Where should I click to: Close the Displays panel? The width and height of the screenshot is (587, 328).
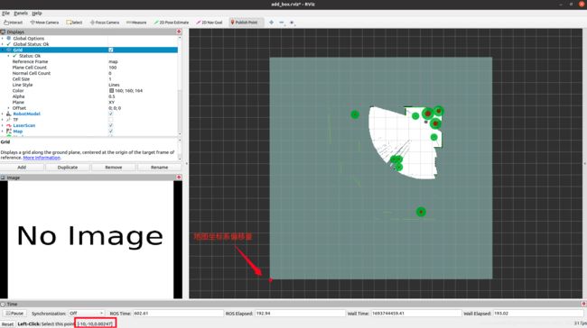coord(179,32)
